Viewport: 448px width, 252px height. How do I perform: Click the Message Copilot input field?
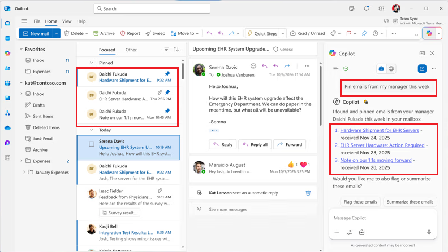point(383,218)
